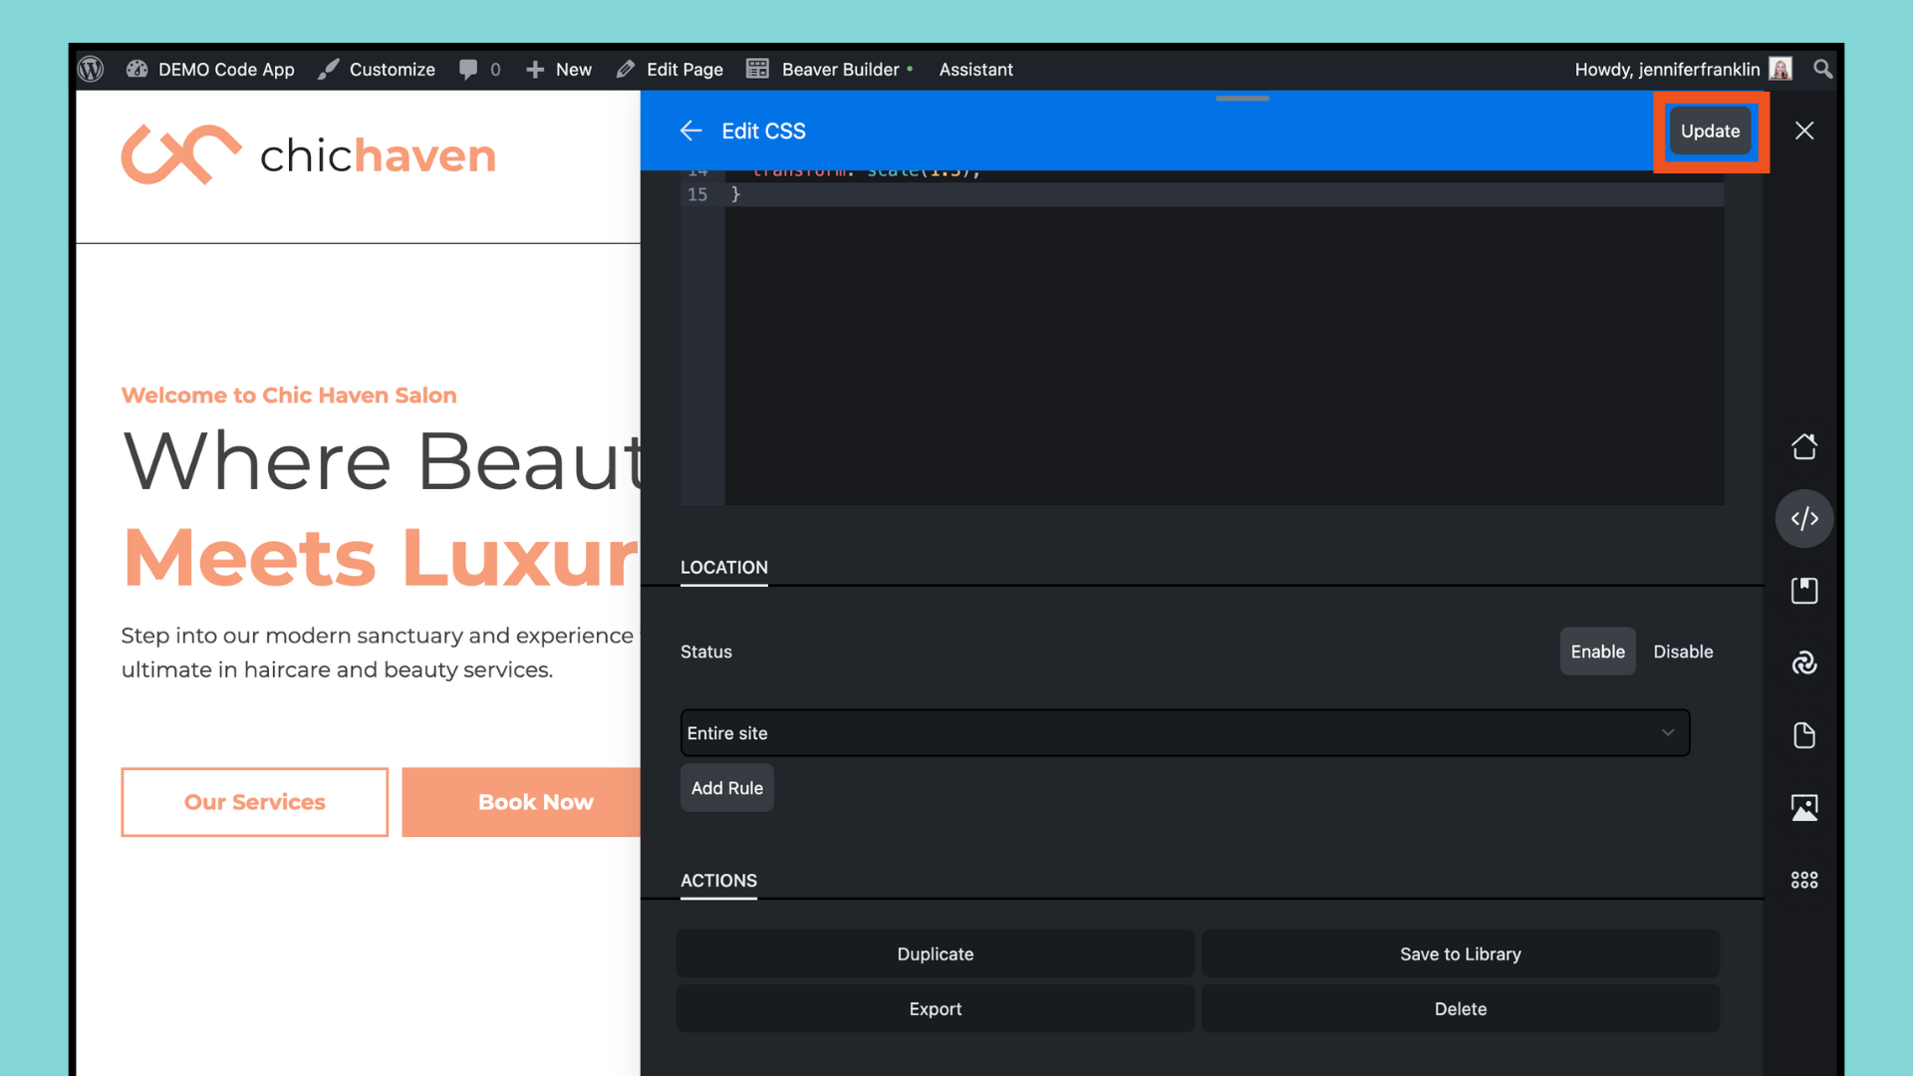Click the Save to Library button
The image size is (1913, 1076).
tap(1460, 954)
